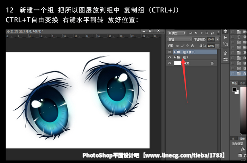This screenshot has width=247, height=163.
Task: Toggle lock all padlock icon
Action: click(x=192, y=46)
